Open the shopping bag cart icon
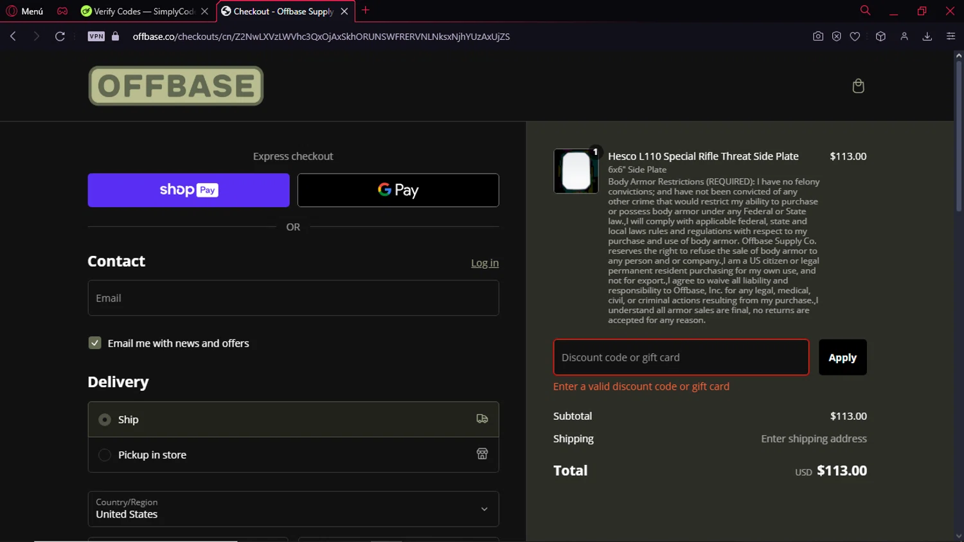This screenshot has height=542, width=964. pyautogui.click(x=858, y=86)
